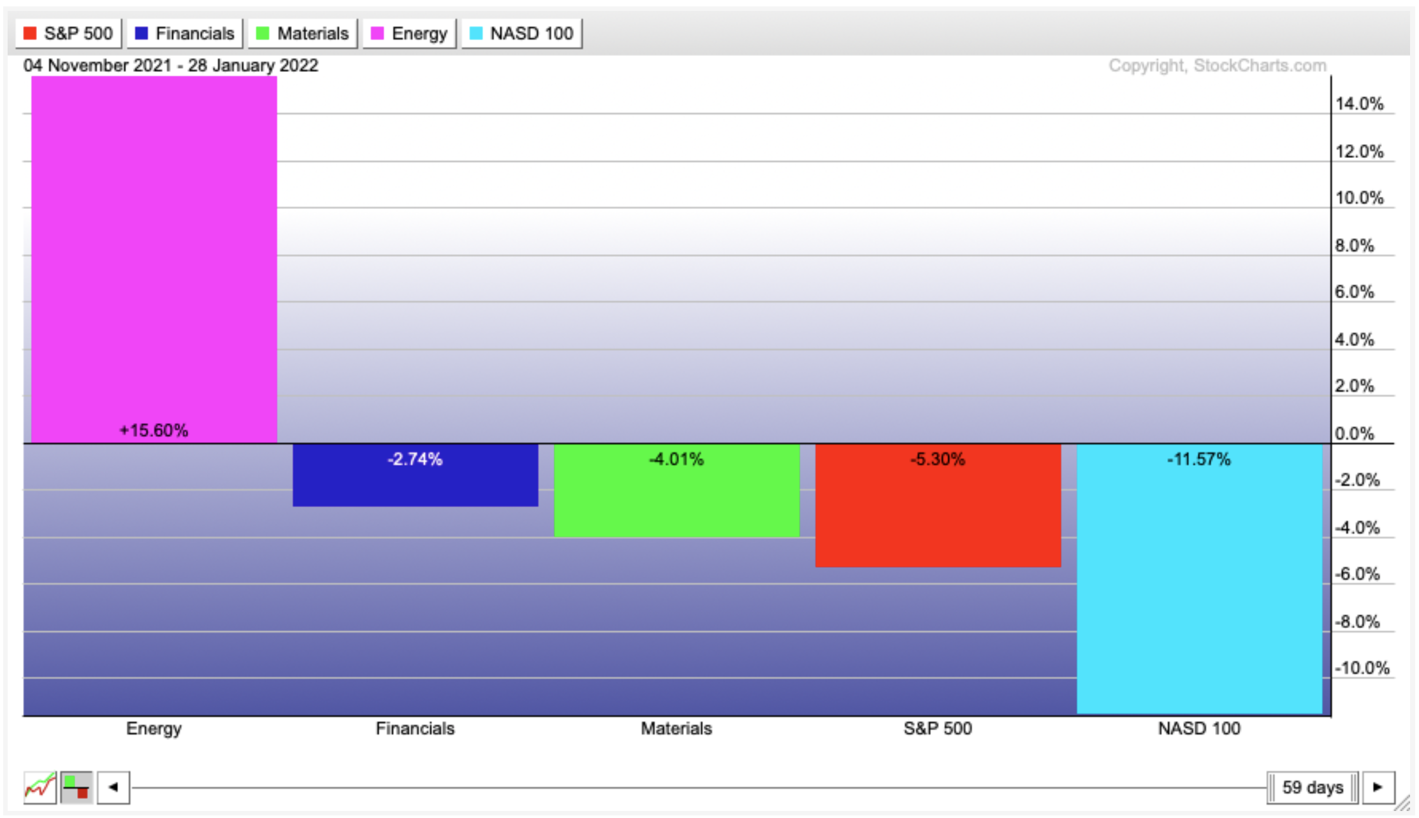
Task: Select the red S&P 500 bar
Action: [938, 505]
